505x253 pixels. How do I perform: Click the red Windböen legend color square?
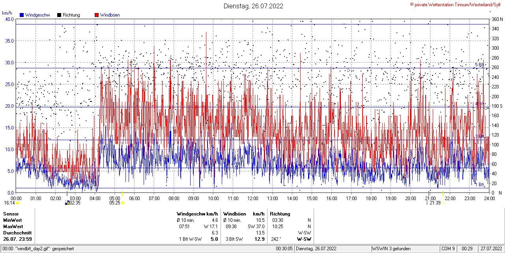97,15
